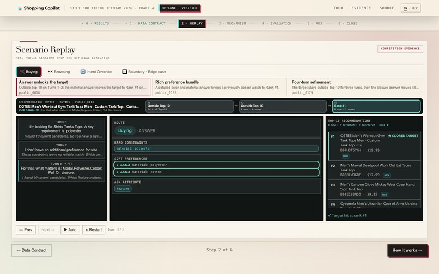Choose the Rich preference bundle card

pos(219,87)
